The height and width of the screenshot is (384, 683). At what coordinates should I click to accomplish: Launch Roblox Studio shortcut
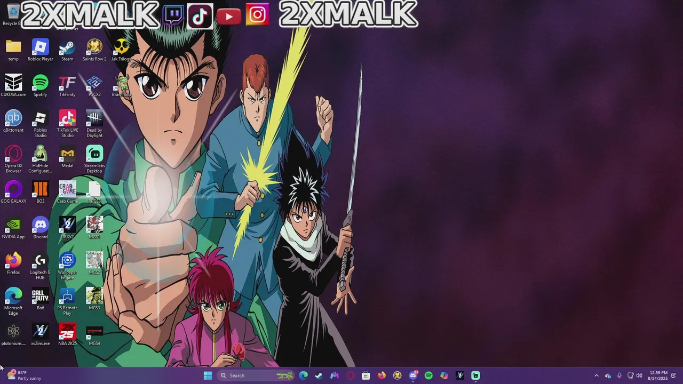pos(41,124)
